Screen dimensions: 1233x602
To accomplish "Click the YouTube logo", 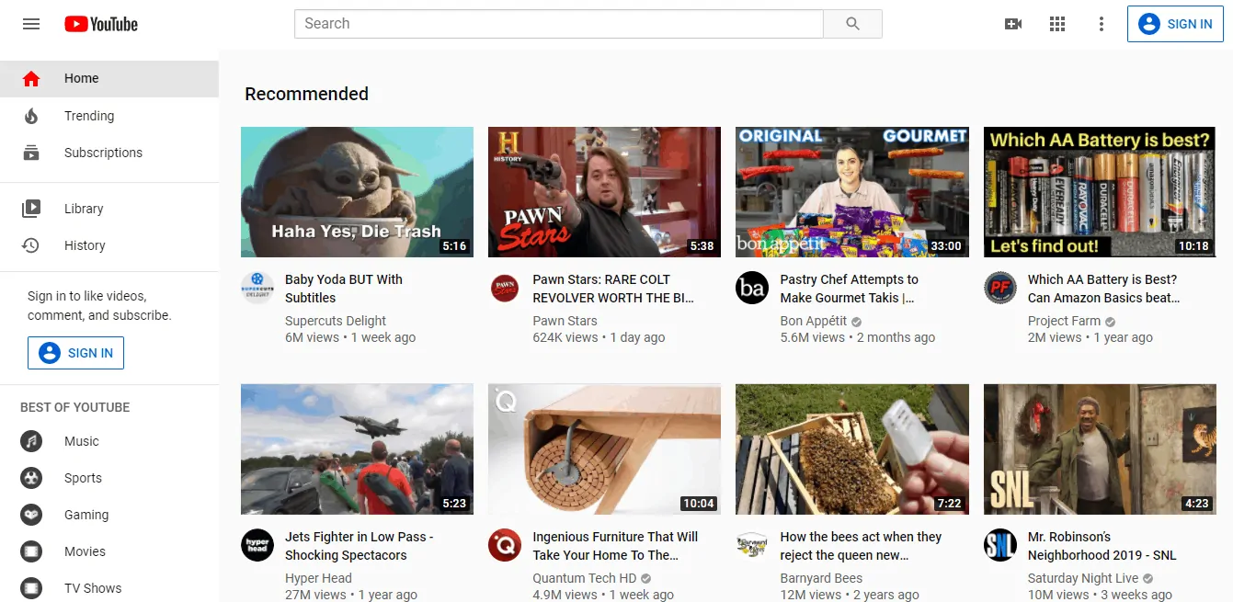I will tap(101, 24).
